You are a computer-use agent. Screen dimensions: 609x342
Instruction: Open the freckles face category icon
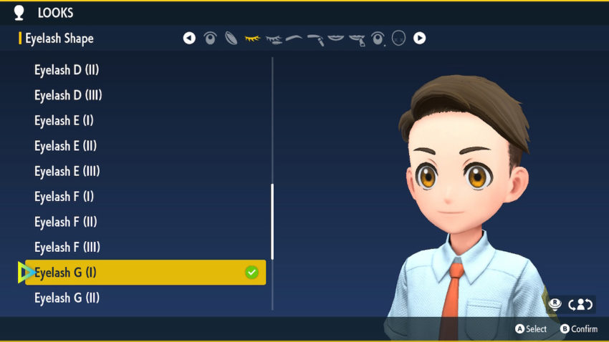click(x=398, y=38)
